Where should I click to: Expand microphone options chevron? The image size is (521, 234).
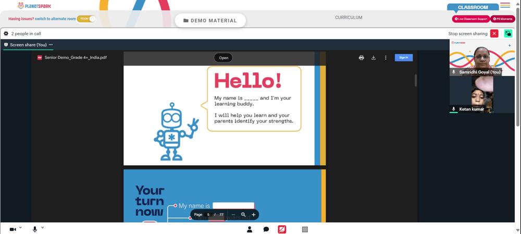point(43,228)
